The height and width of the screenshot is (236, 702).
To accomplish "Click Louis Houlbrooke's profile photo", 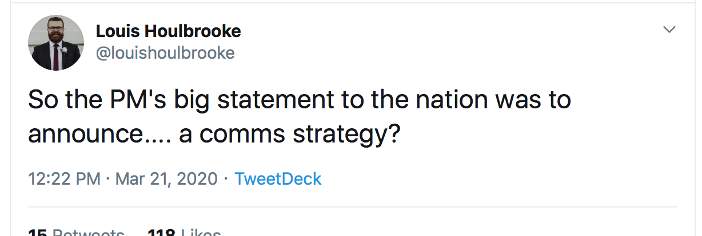I will (56, 42).
